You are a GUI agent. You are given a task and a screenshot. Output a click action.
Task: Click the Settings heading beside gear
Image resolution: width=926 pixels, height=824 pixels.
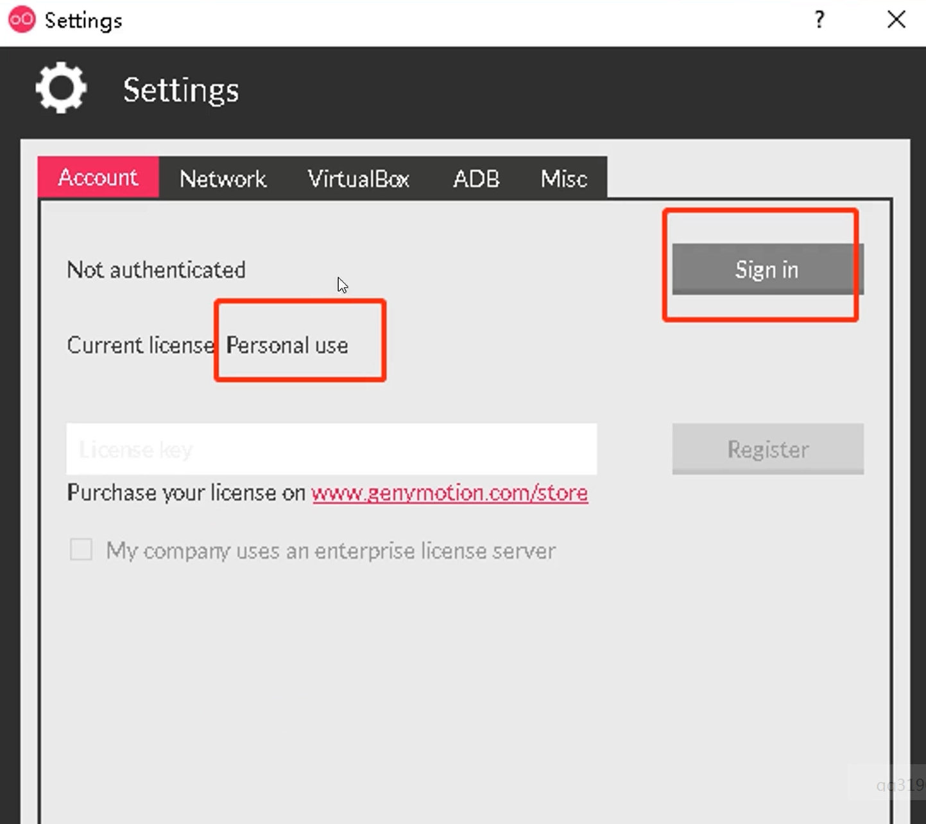[181, 90]
